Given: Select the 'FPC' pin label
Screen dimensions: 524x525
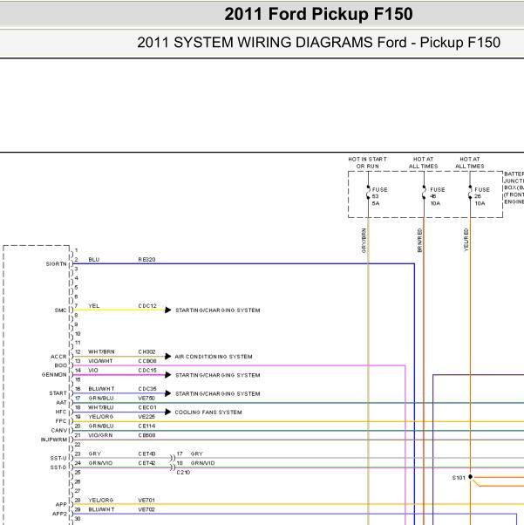Looking at the screenshot, I should click(x=61, y=421).
